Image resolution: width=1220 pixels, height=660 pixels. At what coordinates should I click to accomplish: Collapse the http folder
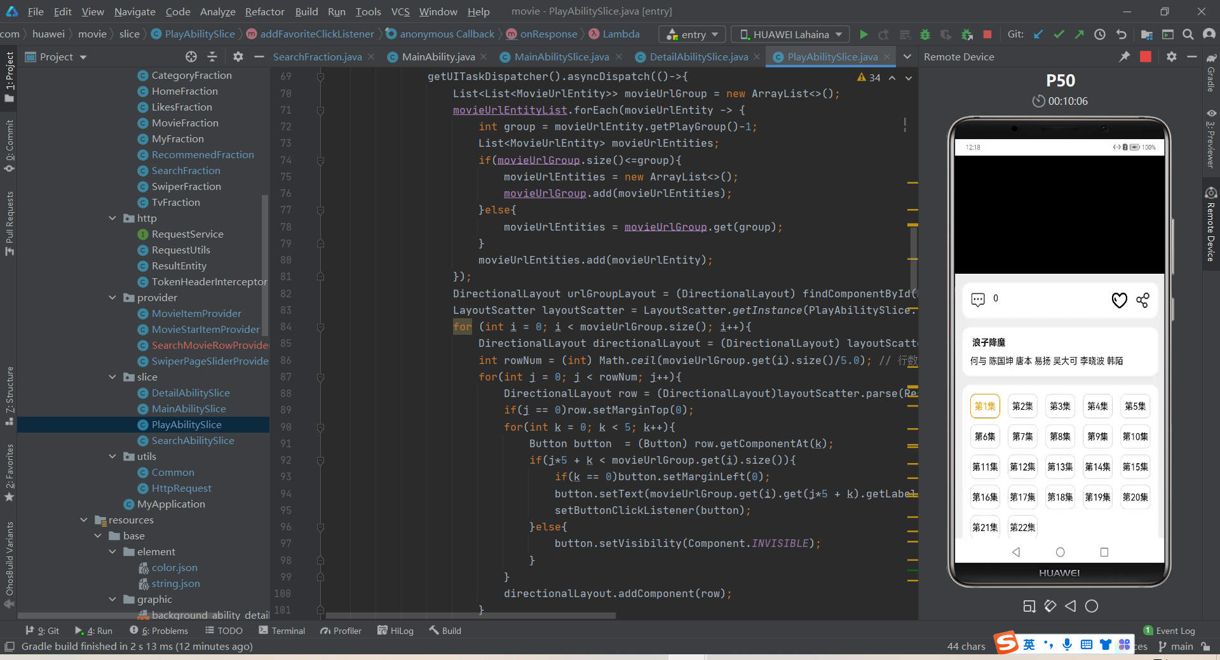coord(112,218)
